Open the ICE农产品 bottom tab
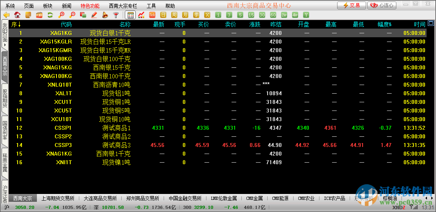Screen dimensions: 436x212 tap(334, 198)
